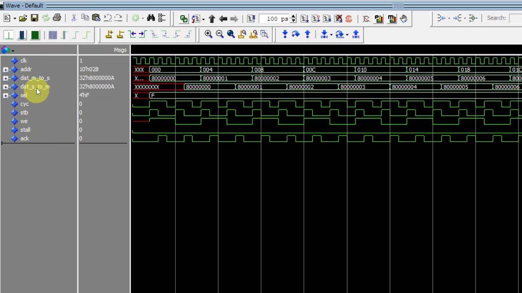
Task: Click the Break simulation icon with red X
Action: [x=338, y=19]
